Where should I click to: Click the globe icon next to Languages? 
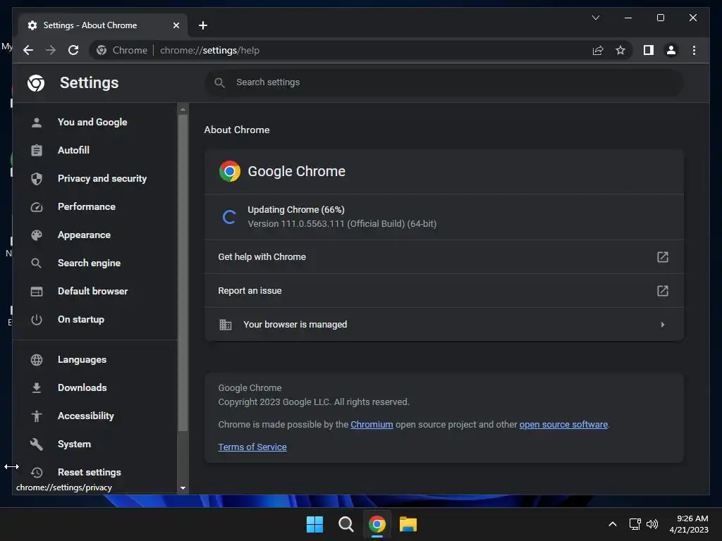click(x=37, y=360)
